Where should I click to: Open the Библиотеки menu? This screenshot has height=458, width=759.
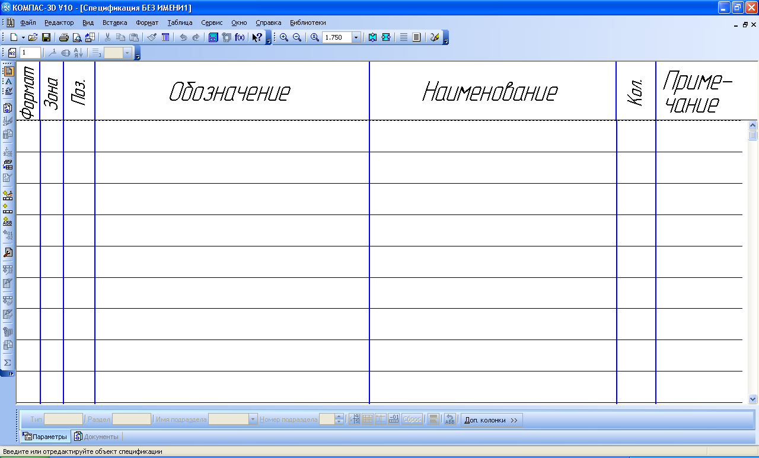tap(308, 23)
